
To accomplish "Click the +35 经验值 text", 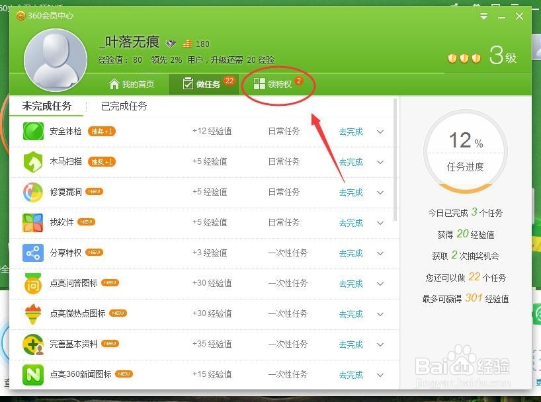I will [212, 344].
